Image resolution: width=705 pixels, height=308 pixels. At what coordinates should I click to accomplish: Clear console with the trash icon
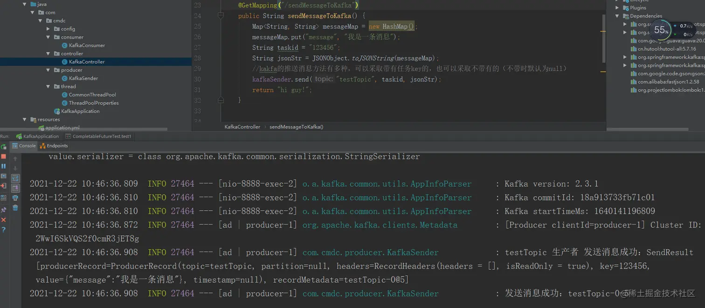15,208
